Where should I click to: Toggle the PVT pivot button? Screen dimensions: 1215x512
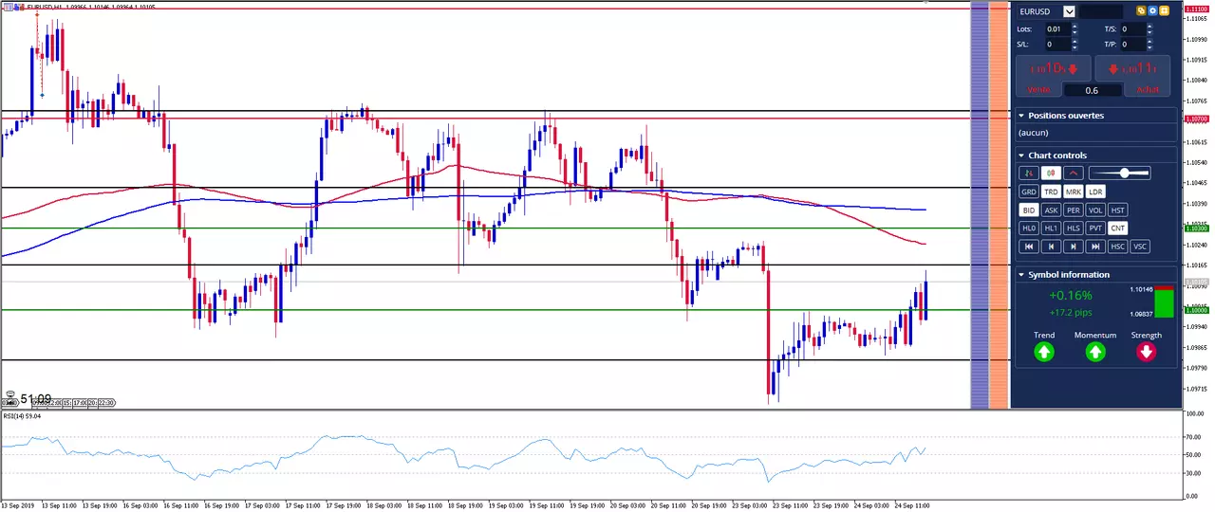[1096, 229]
